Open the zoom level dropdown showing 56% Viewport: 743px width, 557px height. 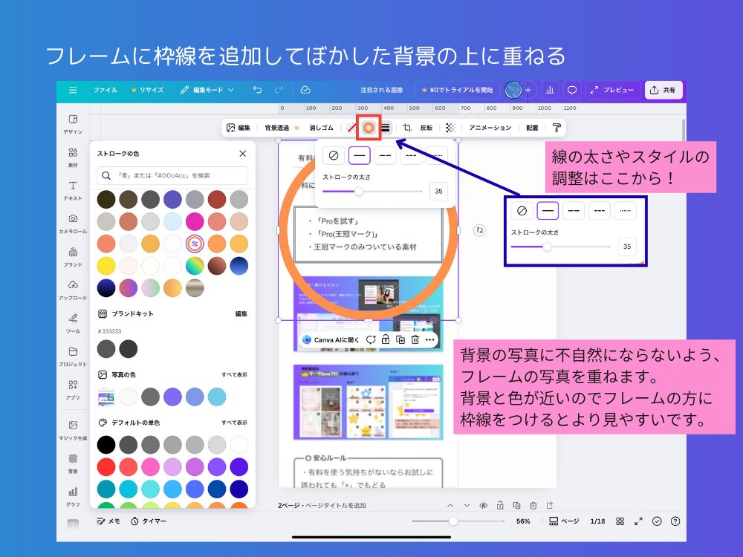522,521
